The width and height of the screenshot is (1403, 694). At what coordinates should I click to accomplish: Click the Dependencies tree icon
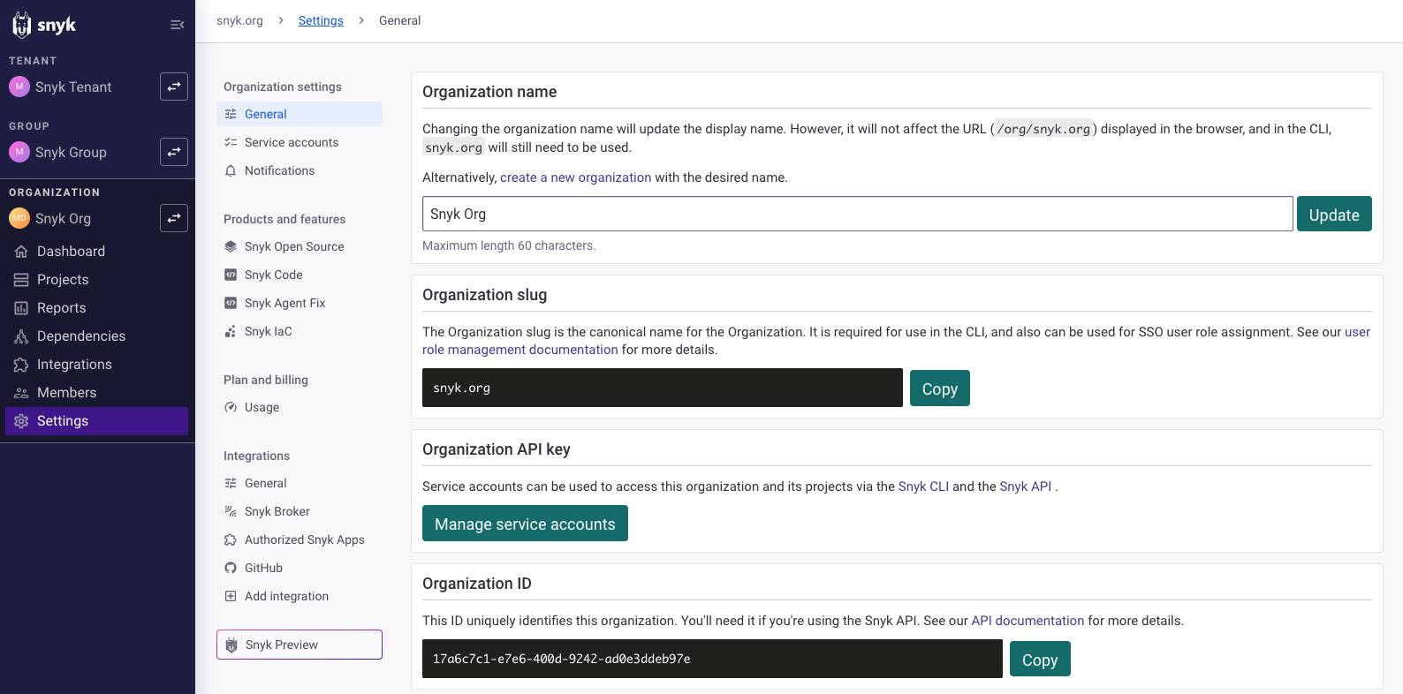21,336
